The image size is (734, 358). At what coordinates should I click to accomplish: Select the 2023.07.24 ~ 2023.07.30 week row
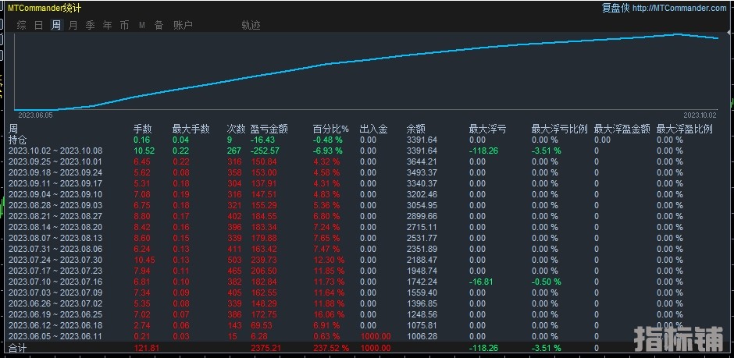click(x=55, y=260)
